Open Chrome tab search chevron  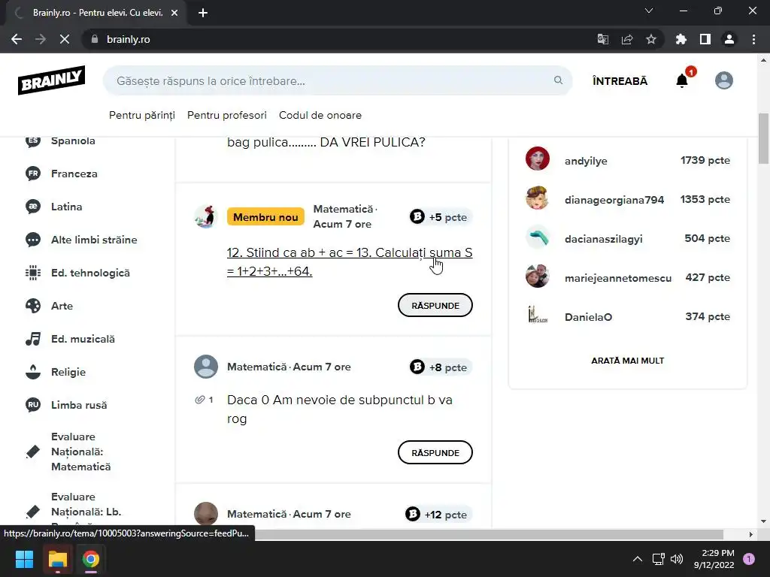tap(649, 11)
